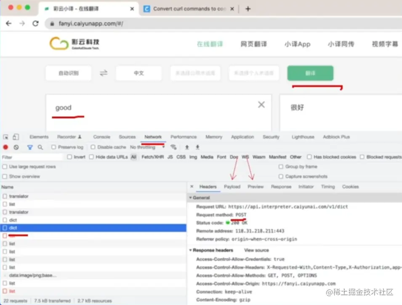Screen dimensions: 402x305
Task: Switch to the Sources panel tab
Action: [127, 137]
